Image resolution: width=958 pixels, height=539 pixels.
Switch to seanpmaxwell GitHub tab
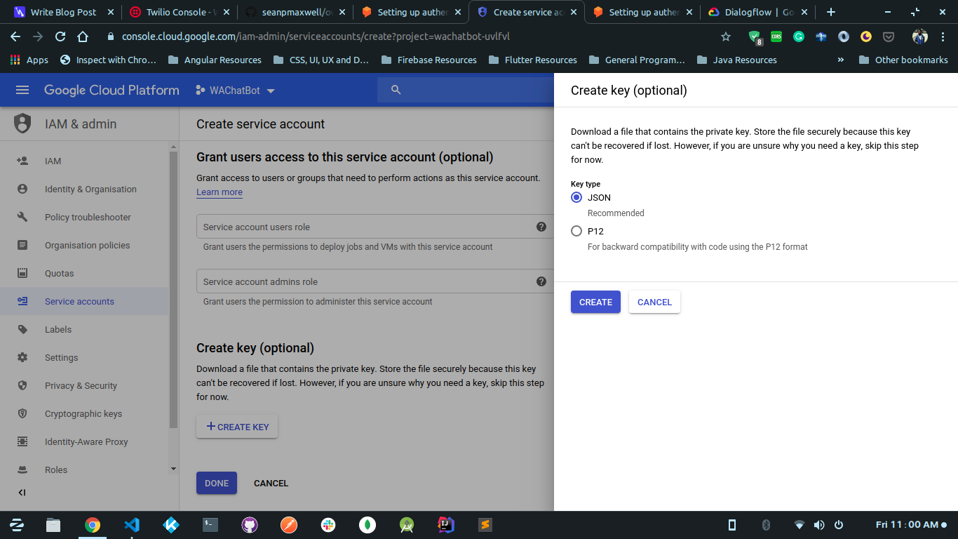[295, 12]
